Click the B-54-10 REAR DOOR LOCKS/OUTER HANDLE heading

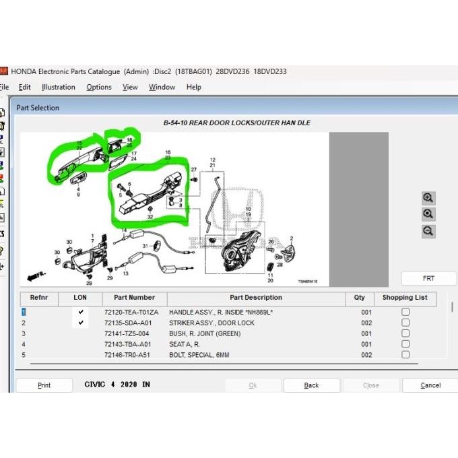(236, 123)
